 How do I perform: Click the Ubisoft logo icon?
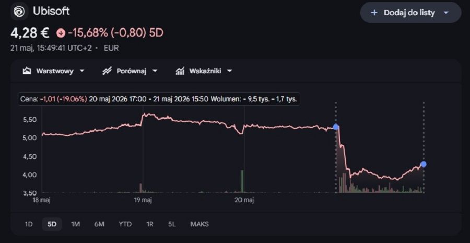click(19, 11)
